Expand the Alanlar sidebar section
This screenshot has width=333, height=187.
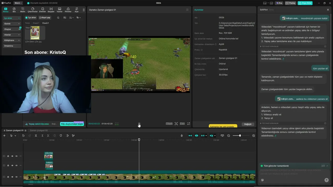tap(12, 35)
